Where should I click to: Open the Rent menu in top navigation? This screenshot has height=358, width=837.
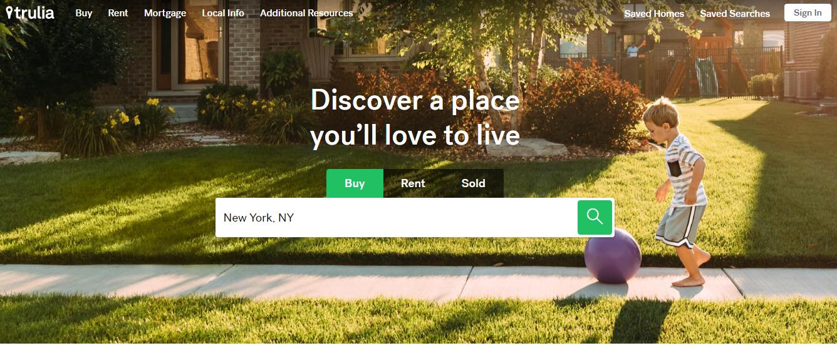(118, 13)
